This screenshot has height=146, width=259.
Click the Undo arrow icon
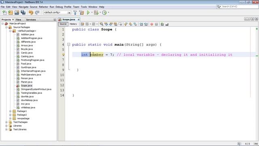pyautogui.click(x=31, y=13)
